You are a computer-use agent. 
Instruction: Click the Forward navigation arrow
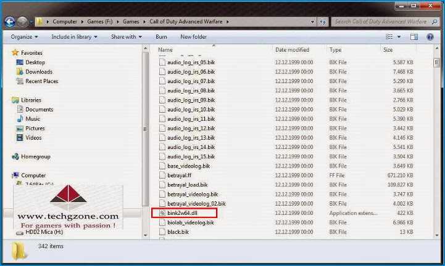click(x=23, y=22)
